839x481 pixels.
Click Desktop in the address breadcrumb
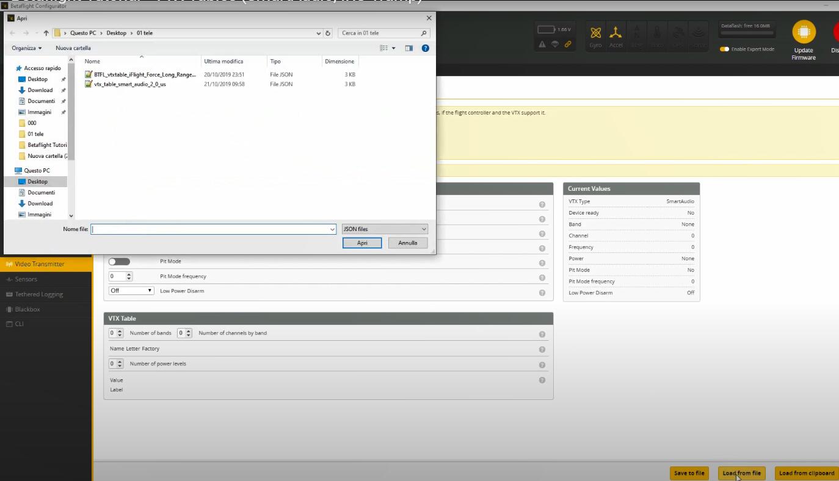coord(116,33)
